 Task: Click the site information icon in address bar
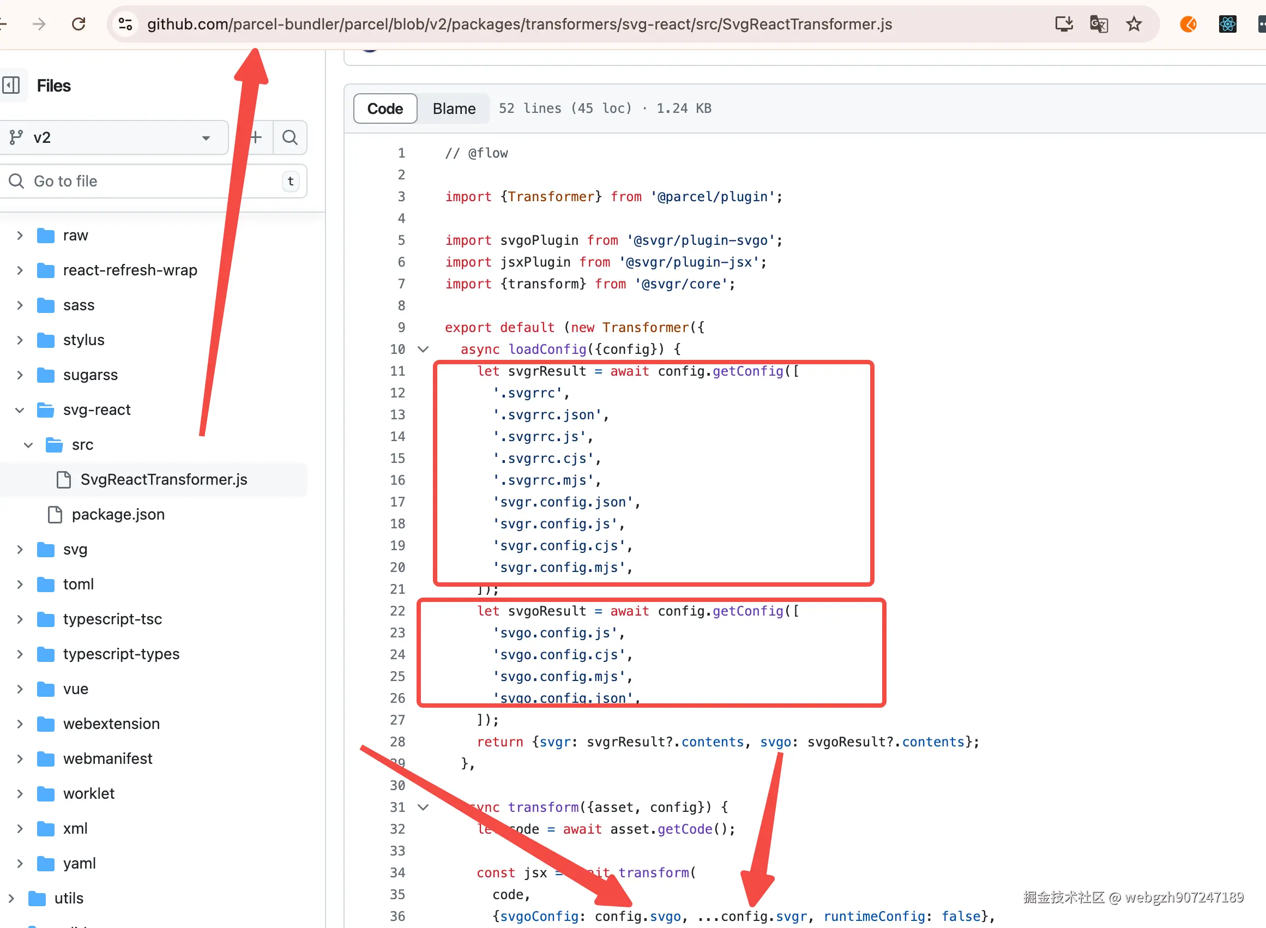[x=125, y=24]
